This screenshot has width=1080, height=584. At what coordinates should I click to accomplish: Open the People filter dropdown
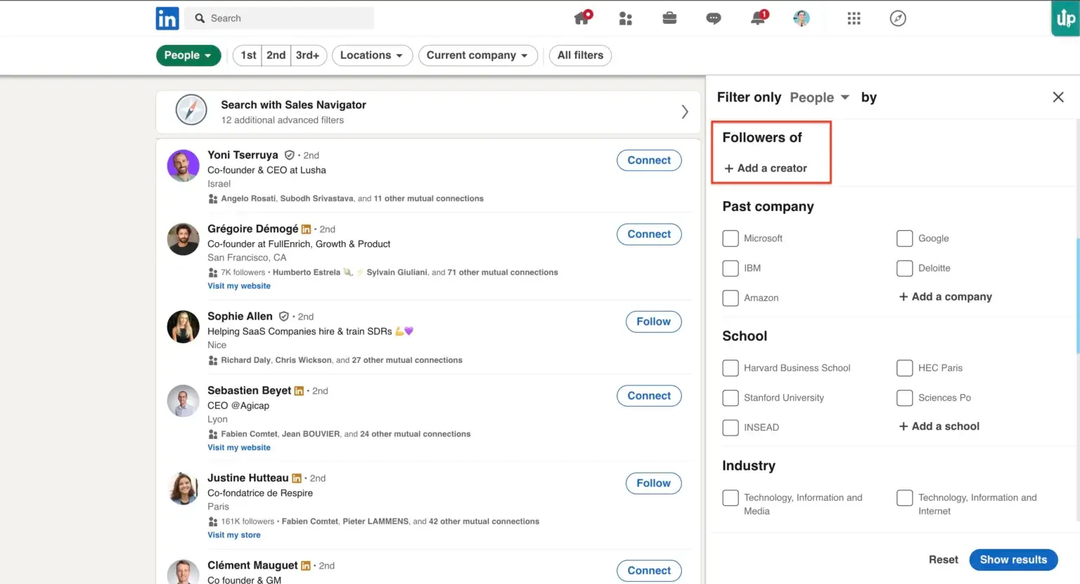pyautogui.click(x=188, y=56)
